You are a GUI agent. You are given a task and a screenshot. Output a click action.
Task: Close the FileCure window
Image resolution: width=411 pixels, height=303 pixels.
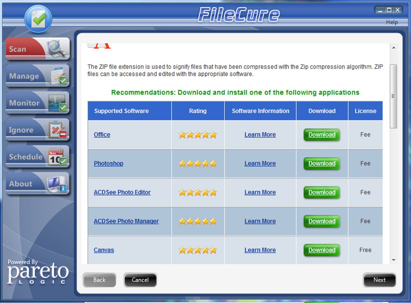[x=398, y=10]
